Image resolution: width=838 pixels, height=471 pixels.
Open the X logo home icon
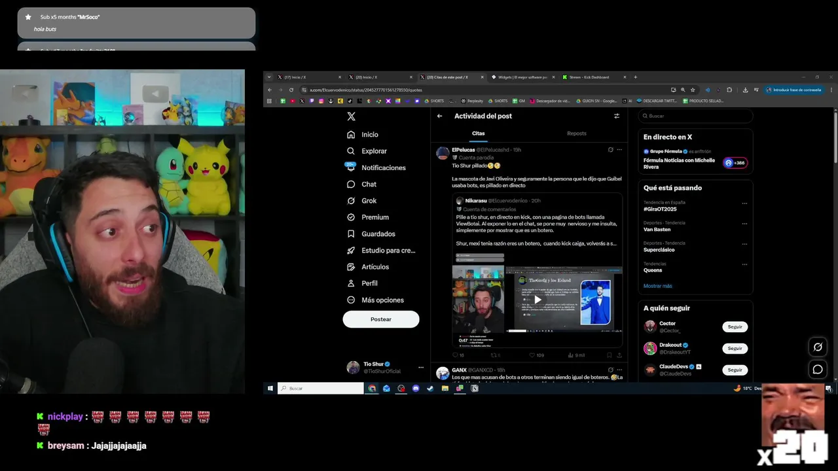point(351,116)
